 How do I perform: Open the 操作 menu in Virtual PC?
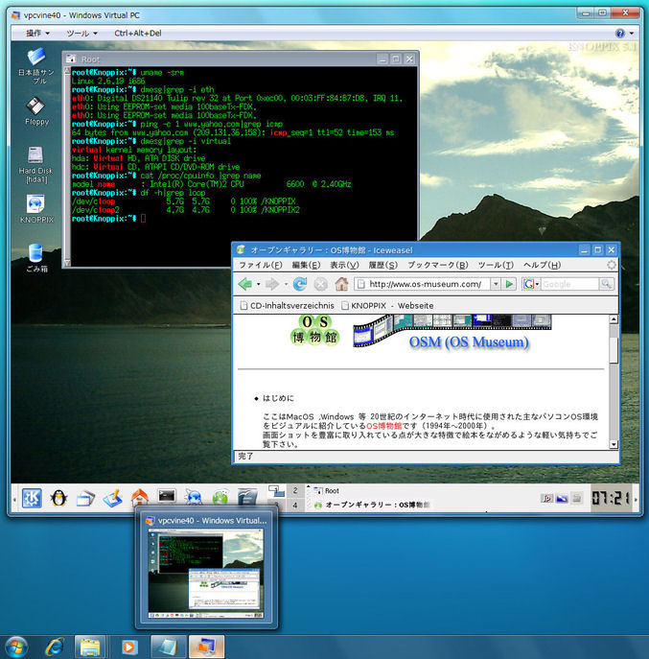(x=37, y=33)
